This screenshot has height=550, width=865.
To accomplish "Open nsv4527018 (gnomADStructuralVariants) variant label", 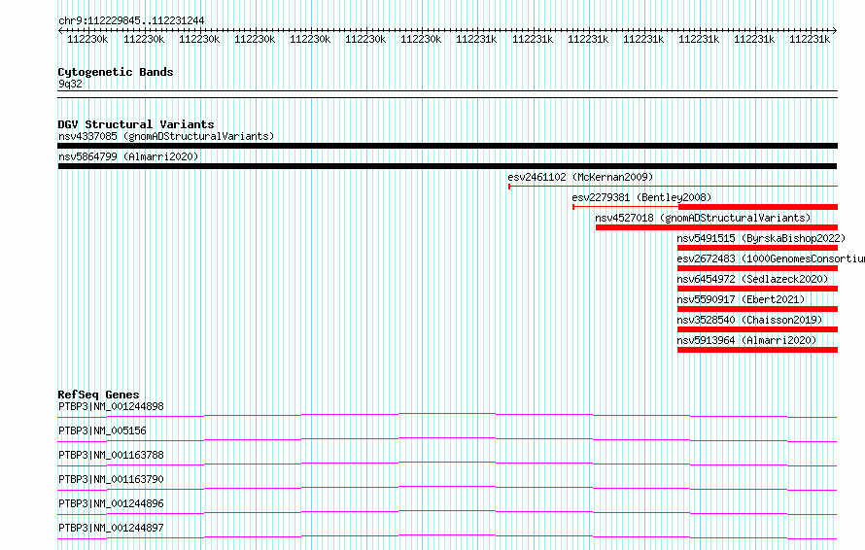I will coord(703,218).
